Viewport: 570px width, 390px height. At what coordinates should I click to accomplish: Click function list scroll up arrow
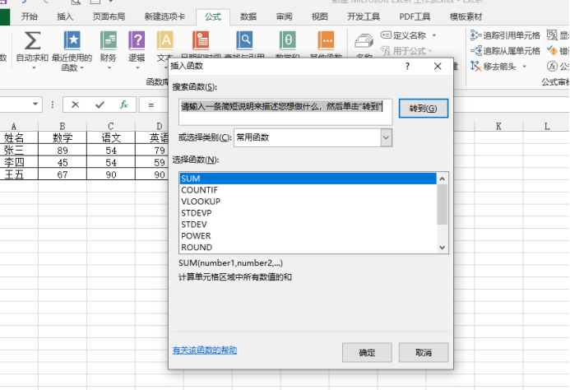pyautogui.click(x=442, y=179)
